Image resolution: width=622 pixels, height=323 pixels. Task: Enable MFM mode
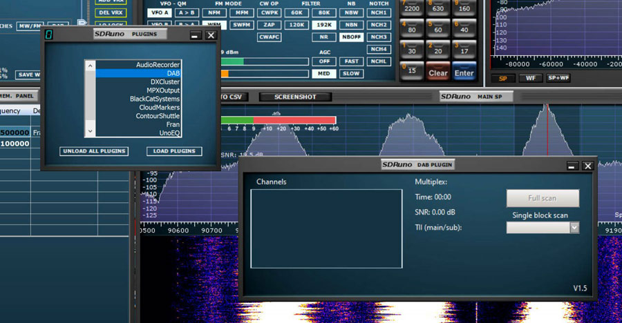242,12
